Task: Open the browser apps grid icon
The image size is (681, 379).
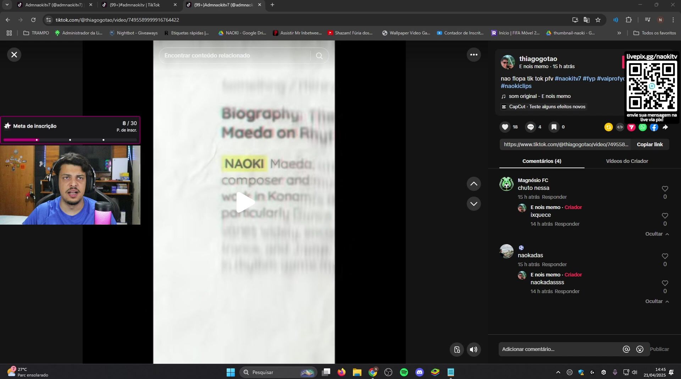Action: point(9,33)
